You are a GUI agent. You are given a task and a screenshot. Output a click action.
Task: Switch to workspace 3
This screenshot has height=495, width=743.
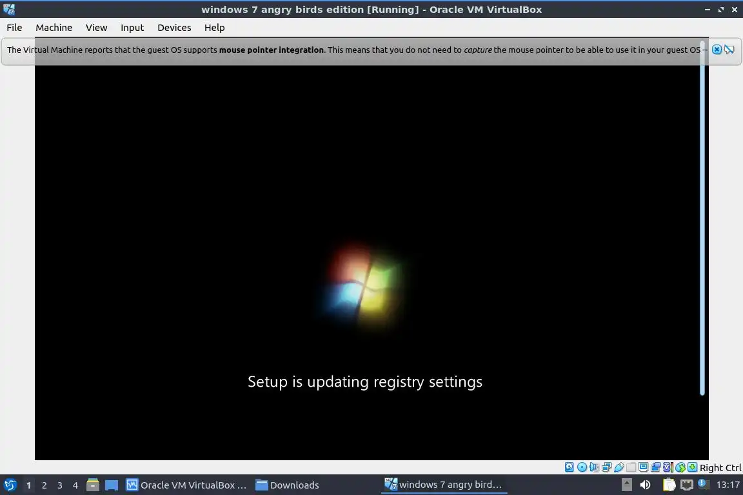[60, 485]
